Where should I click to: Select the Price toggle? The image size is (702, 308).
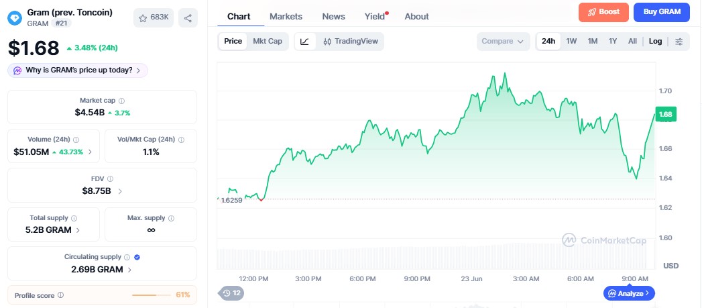tap(233, 41)
